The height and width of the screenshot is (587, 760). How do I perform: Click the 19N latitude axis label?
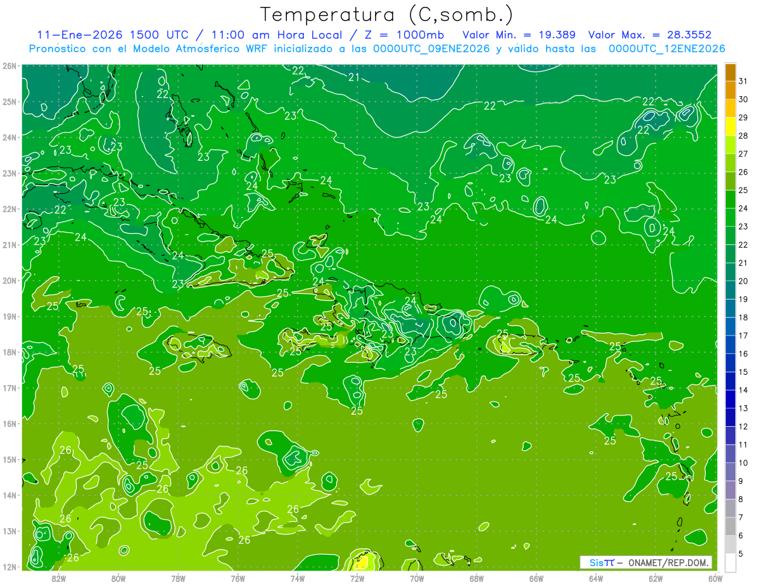click(9, 317)
